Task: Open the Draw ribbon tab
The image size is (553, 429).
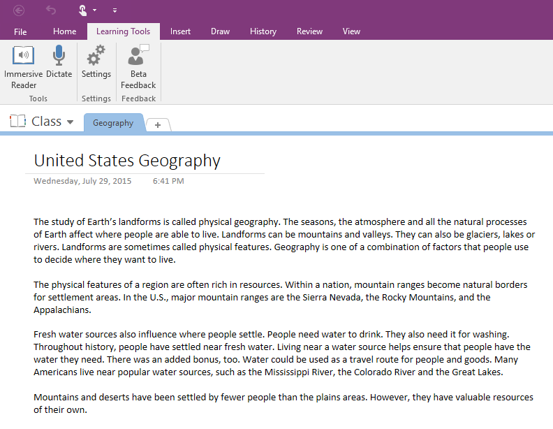Action: click(220, 31)
